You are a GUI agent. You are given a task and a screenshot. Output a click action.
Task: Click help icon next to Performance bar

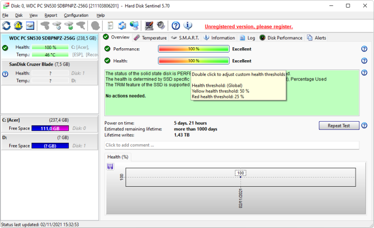point(364,49)
